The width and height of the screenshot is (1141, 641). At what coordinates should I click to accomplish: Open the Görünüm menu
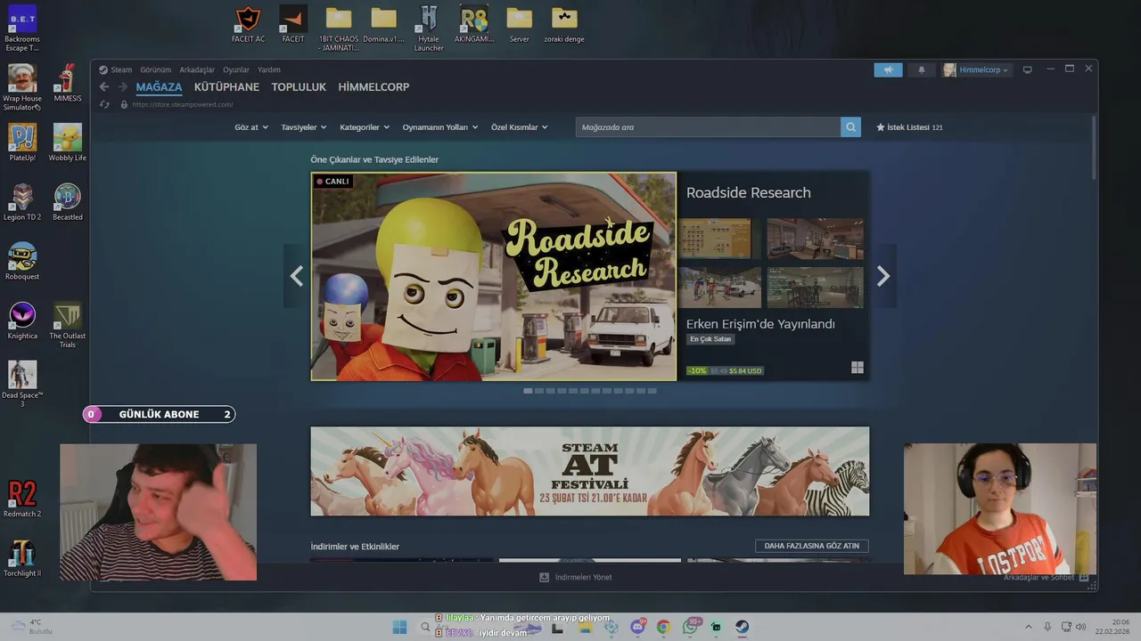point(155,69)
